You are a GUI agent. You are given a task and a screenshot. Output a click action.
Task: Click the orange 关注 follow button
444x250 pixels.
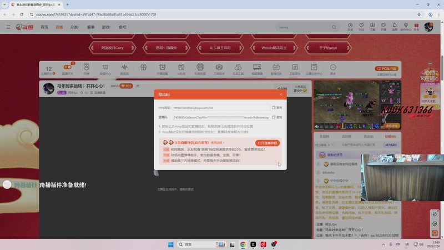126,86
